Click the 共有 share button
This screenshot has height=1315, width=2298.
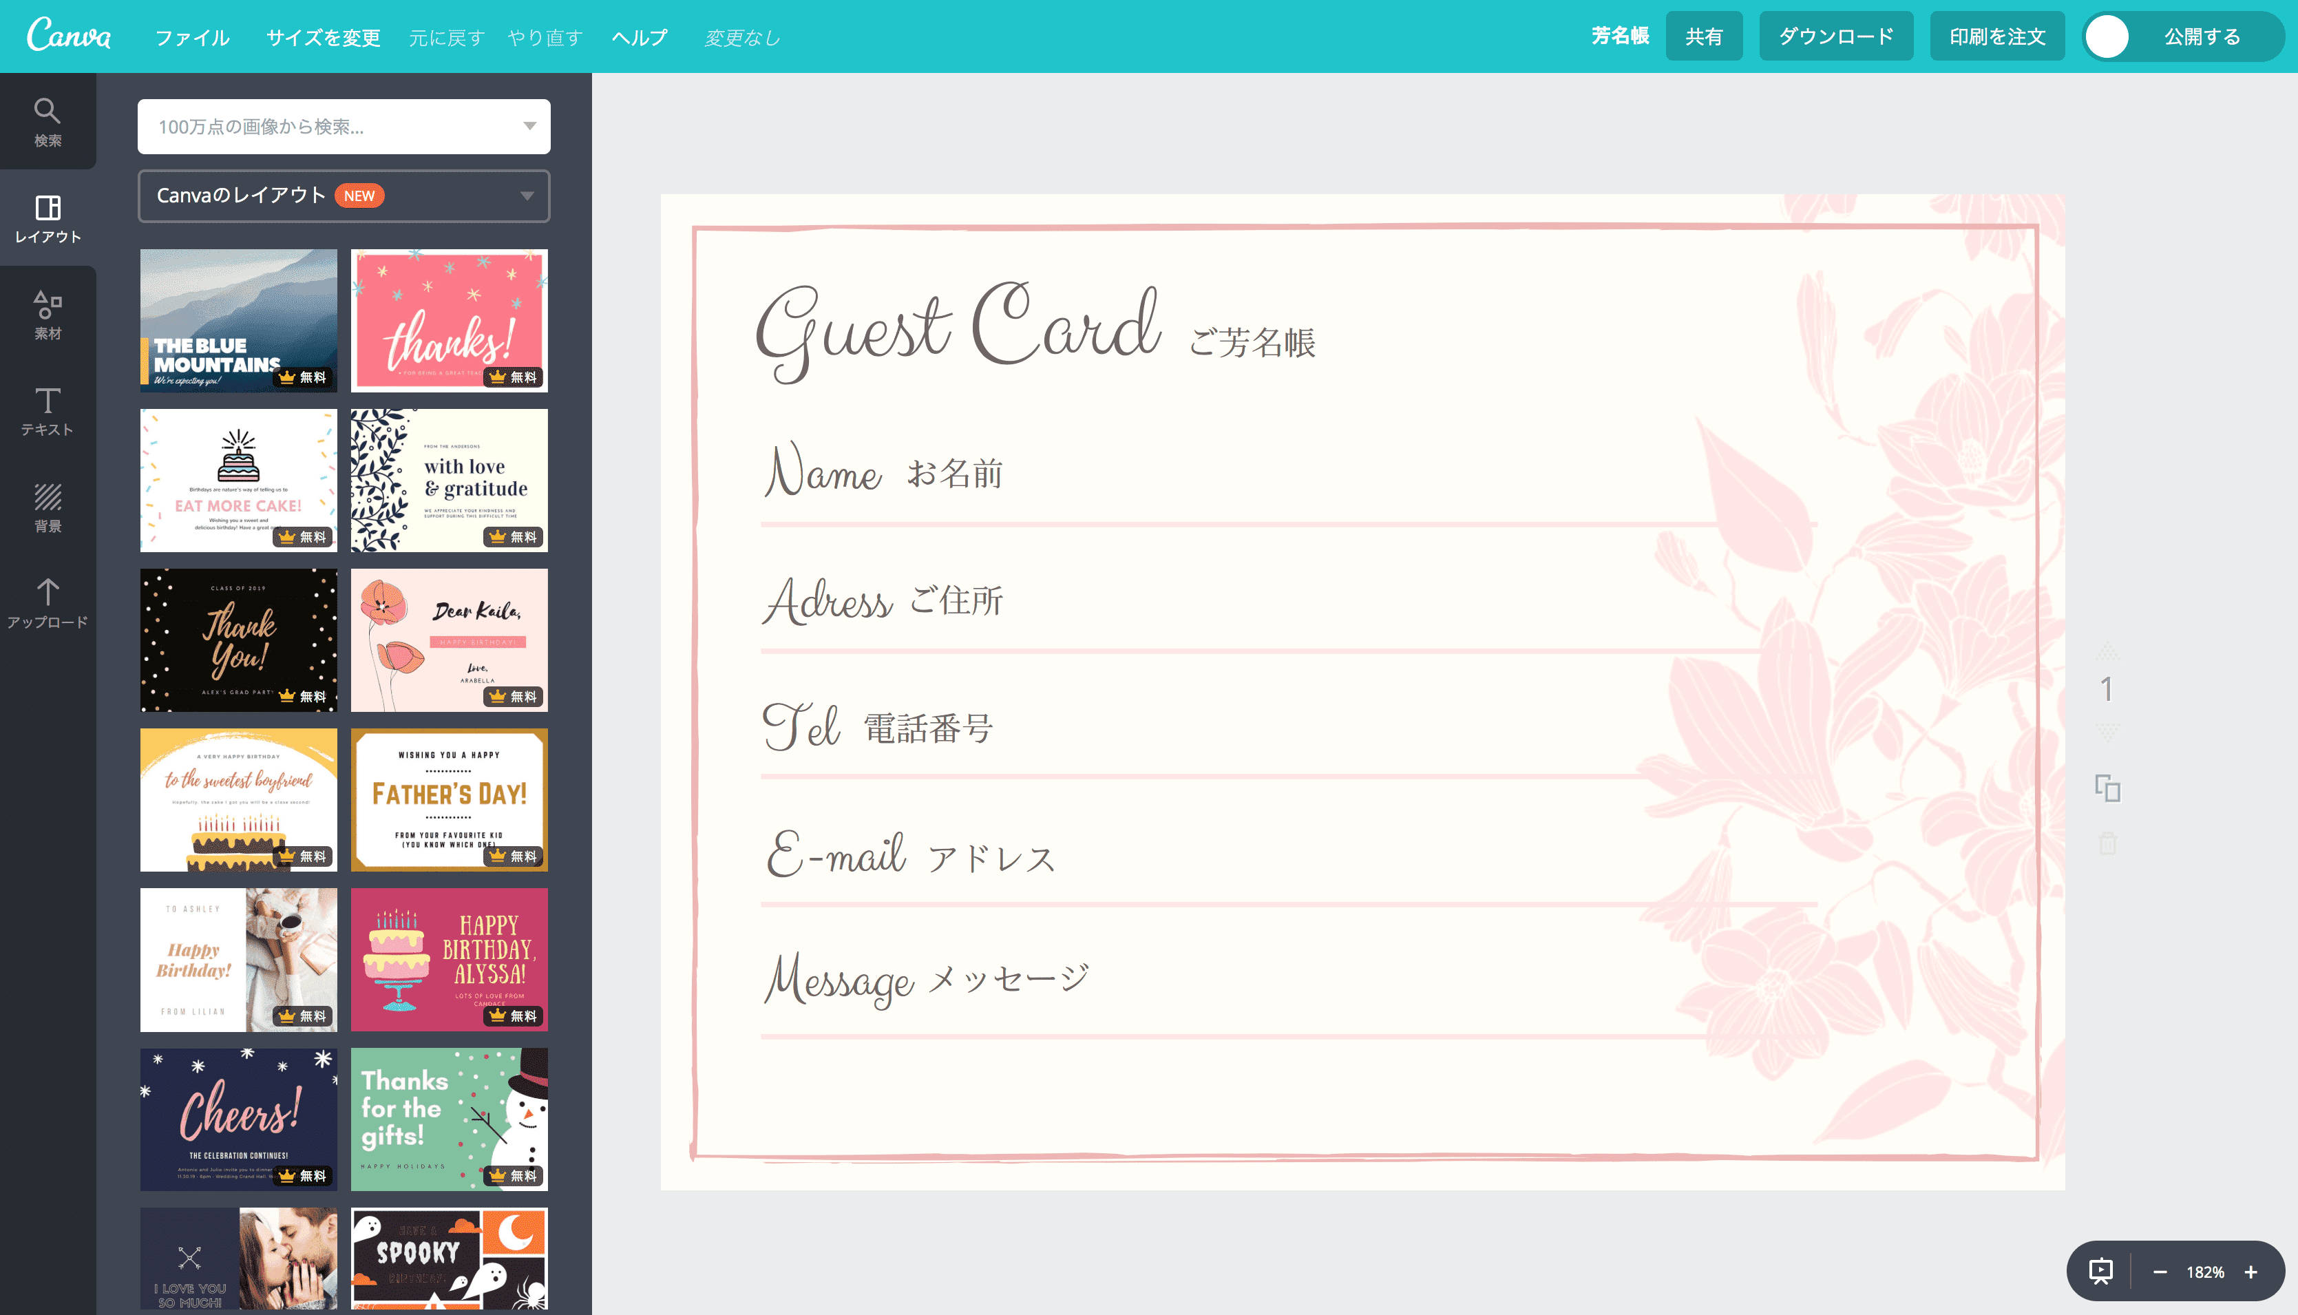coord(1704,36)
